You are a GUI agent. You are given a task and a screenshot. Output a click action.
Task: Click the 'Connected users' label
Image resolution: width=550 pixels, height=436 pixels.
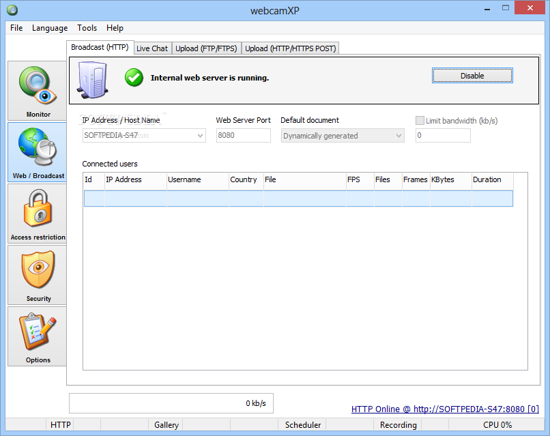pos(110,164)
